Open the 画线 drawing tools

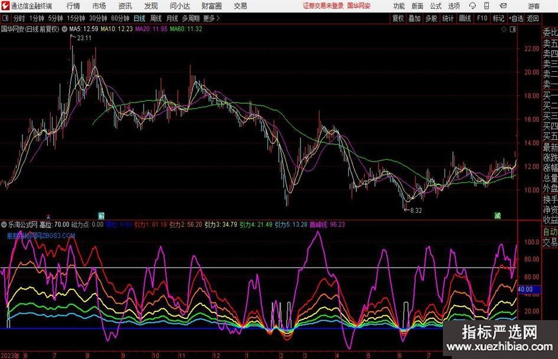point(465,18)
